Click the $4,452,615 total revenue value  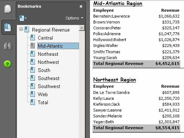[x=167, y=63]
